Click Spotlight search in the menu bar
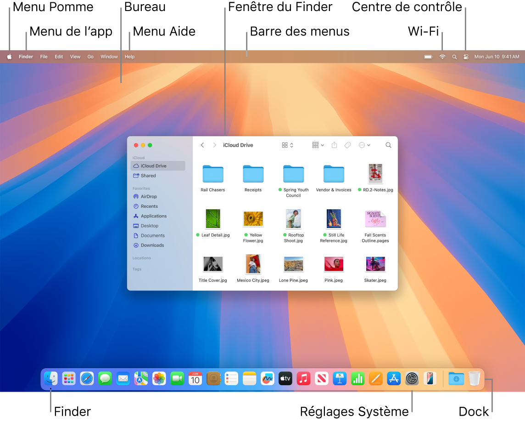This screenshot has width=525, height=422. (454, 57)
